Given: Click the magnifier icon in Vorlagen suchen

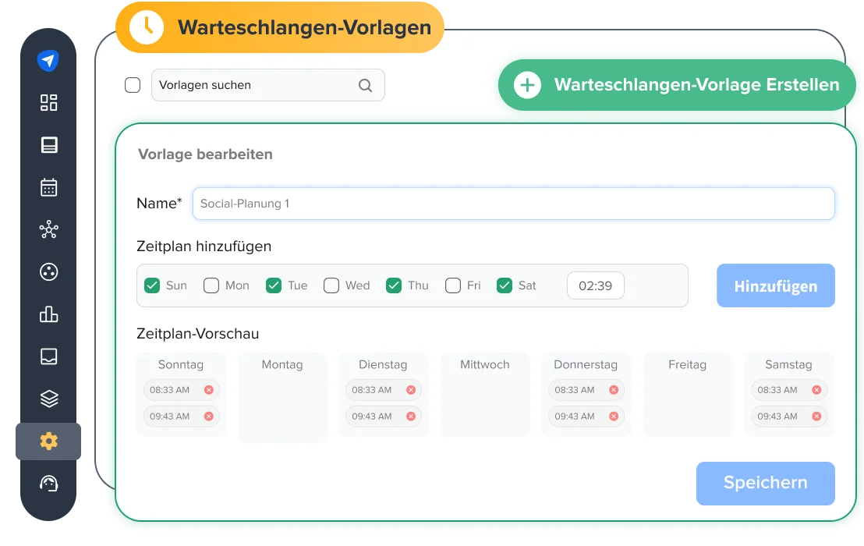Looking at the screenshot, I should [x=365, y=85].
